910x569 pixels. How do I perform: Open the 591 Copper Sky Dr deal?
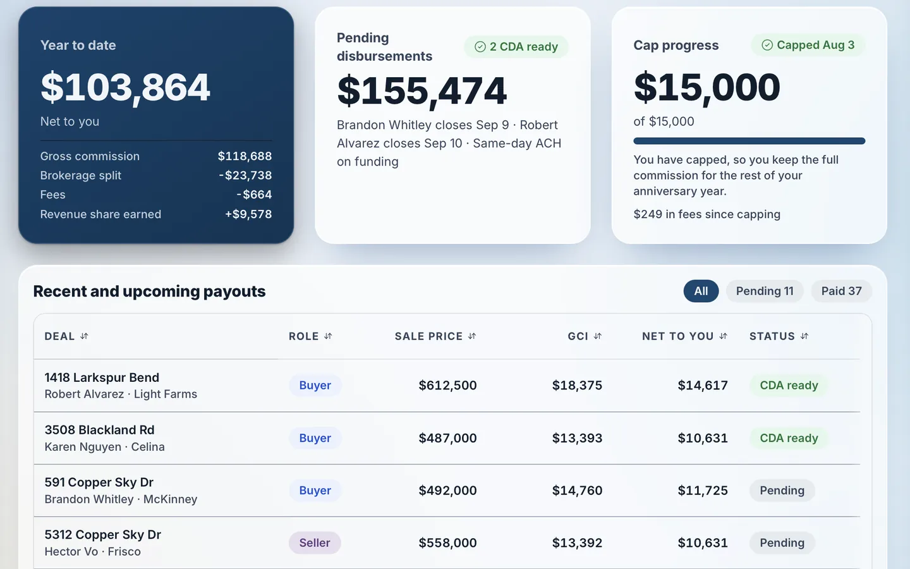(x=99, y=482)
